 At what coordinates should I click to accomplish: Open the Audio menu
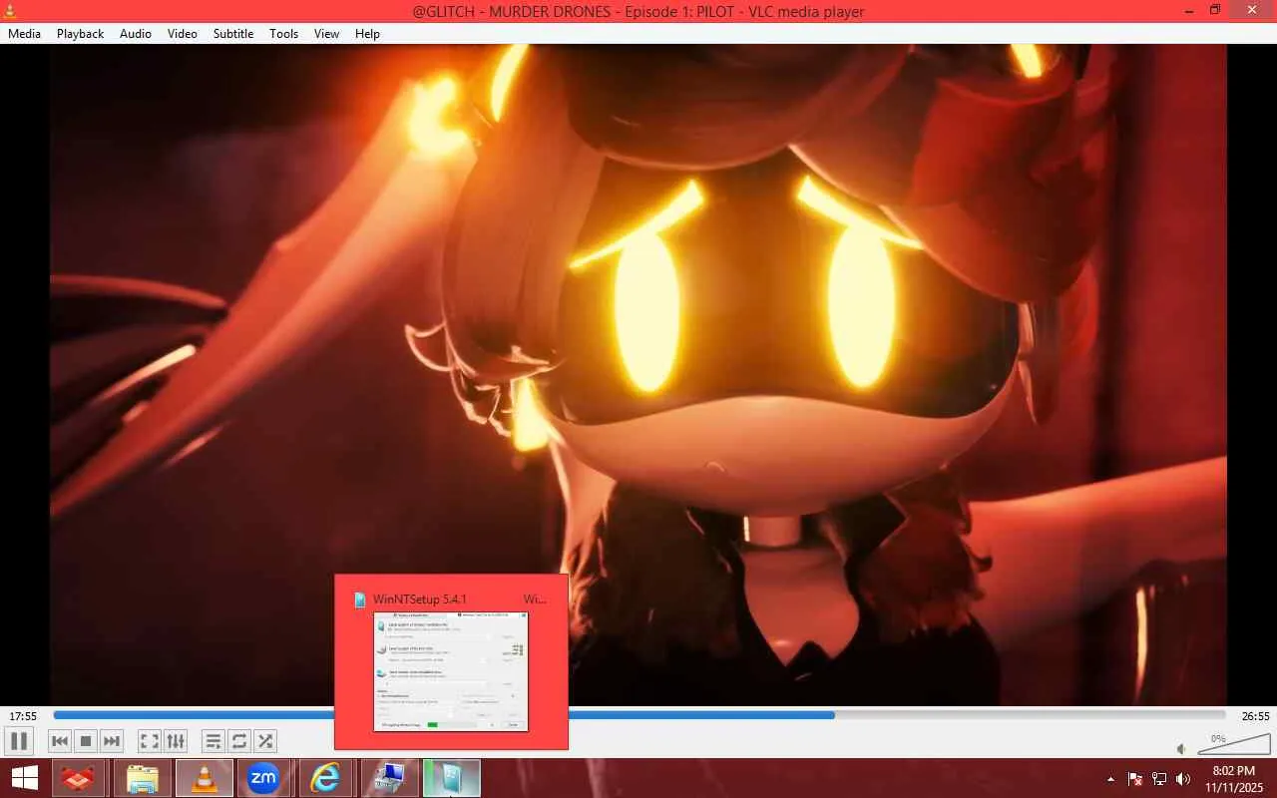tap(136, 34)
